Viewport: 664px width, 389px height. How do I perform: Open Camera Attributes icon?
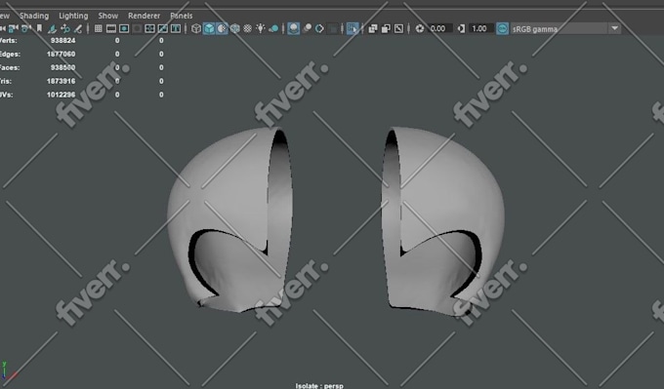[x=26, y=28]
